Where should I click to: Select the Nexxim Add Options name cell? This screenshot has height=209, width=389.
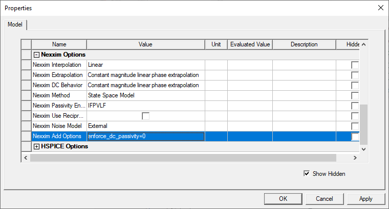[59, 137]
